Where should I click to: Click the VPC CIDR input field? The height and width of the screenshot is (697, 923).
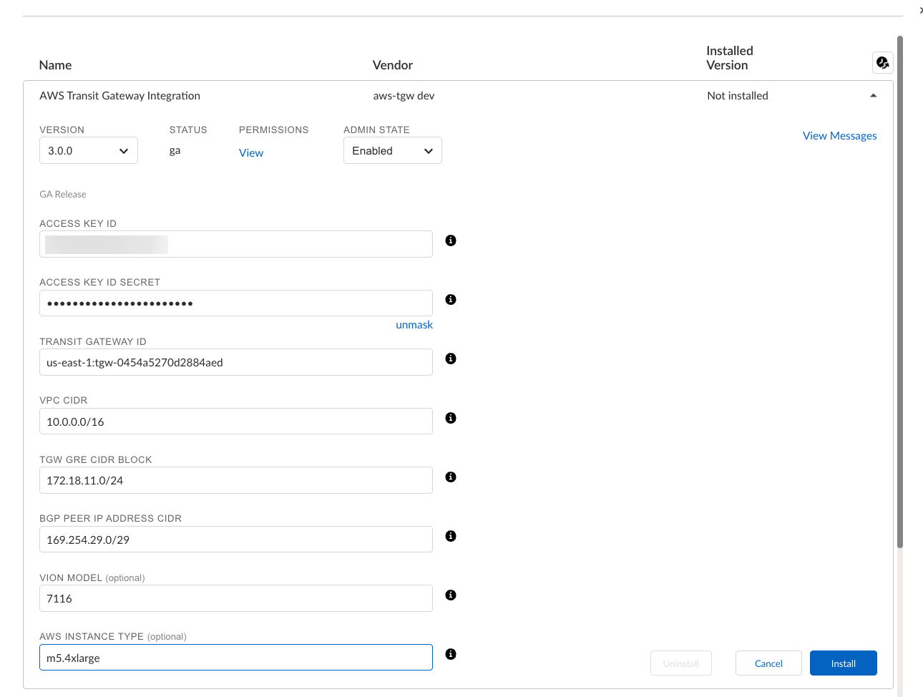[x=236, y=421]
